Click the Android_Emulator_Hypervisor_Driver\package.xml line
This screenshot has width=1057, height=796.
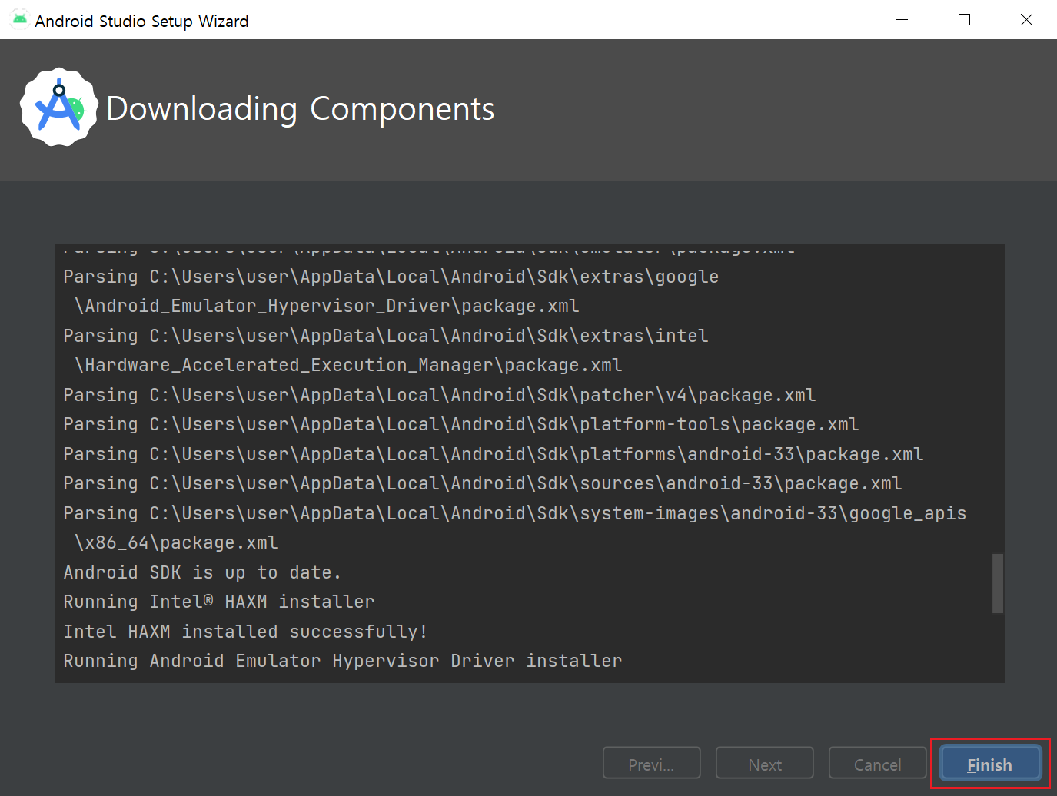pyautogui.click(x=327, y=306)
